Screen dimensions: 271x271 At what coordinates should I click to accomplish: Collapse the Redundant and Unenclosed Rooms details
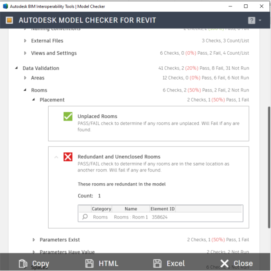pyautogui.click(x=56, y=157)
